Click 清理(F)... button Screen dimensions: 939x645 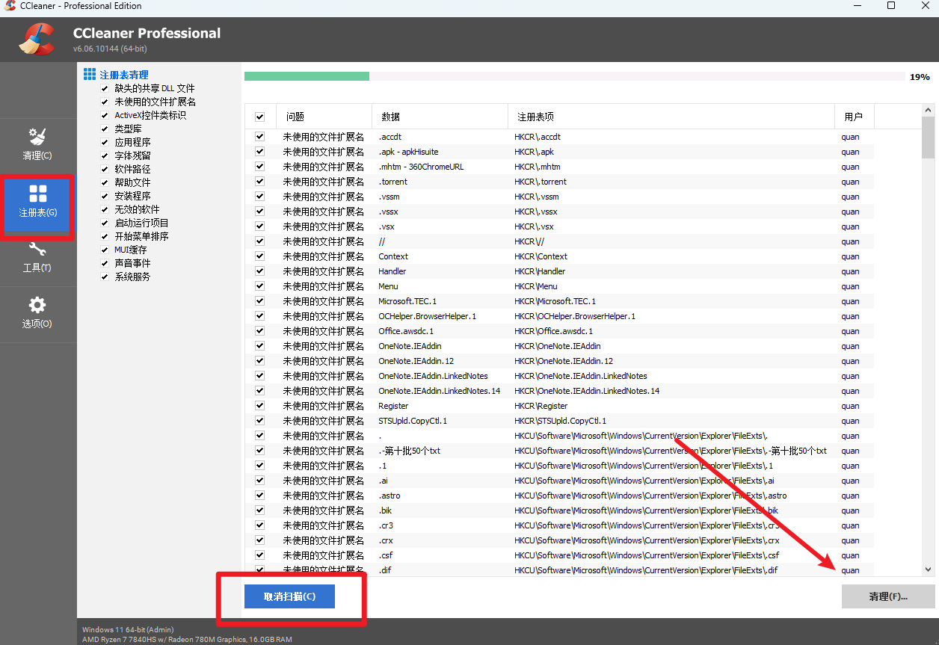[x=888, y=596]
